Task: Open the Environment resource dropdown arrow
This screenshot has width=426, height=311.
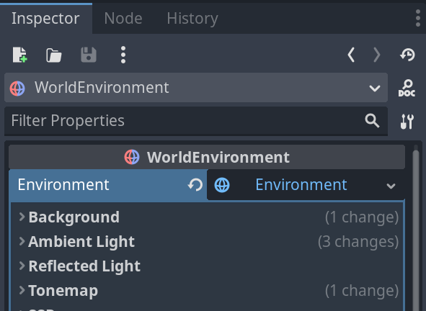Action: (391, 186)
